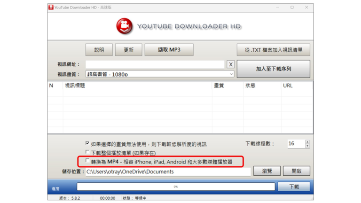Click the YouTube Downloader HD logo icon
Screen dimensions: 361x203
[124, 26]
